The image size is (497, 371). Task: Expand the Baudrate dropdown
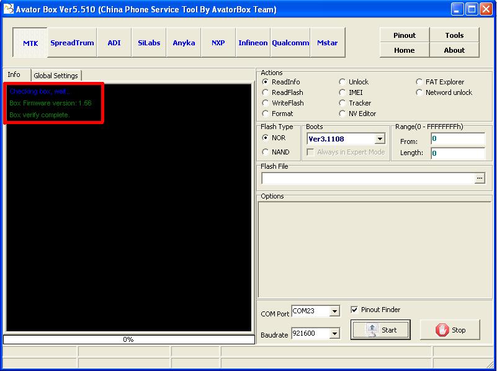click(334, 333)
